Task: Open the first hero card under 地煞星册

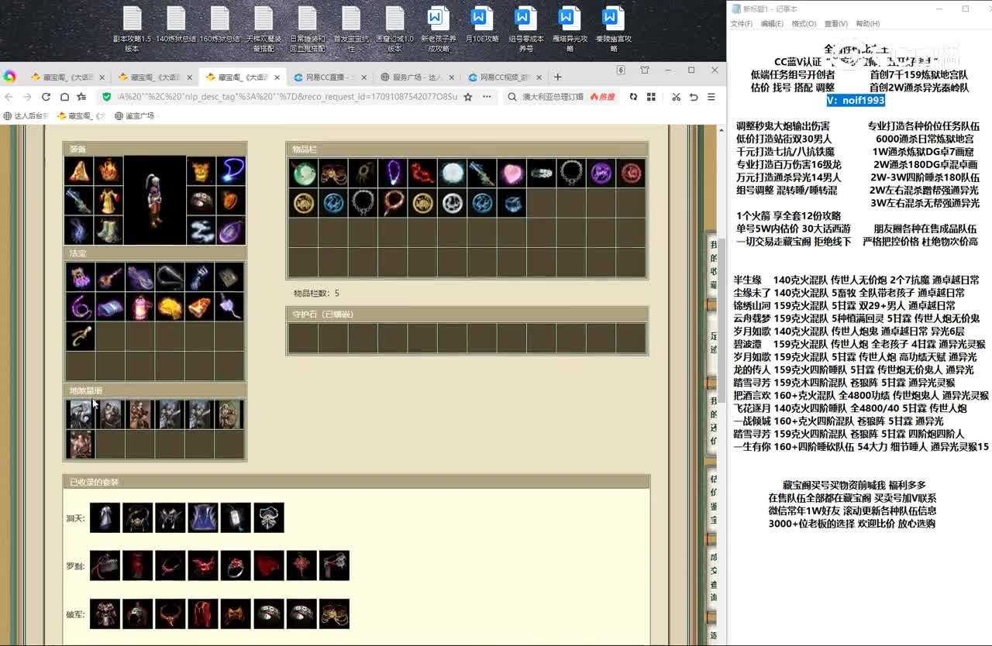Action: (80, 414)
